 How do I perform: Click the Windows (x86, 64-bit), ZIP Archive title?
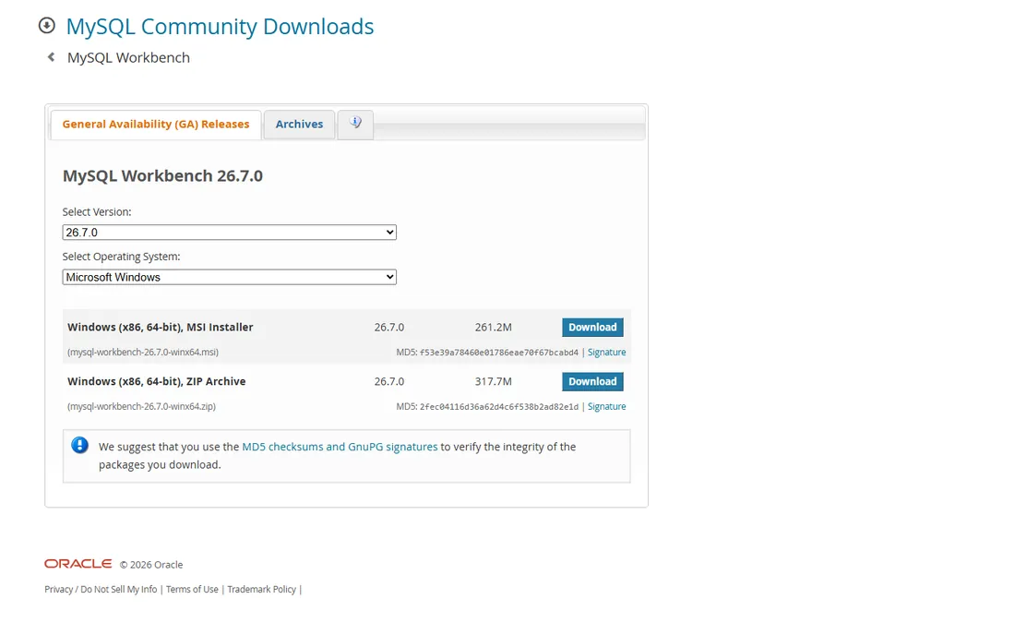coord(157,382)
